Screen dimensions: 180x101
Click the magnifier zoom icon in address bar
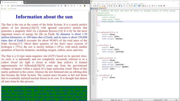[58, 6]
